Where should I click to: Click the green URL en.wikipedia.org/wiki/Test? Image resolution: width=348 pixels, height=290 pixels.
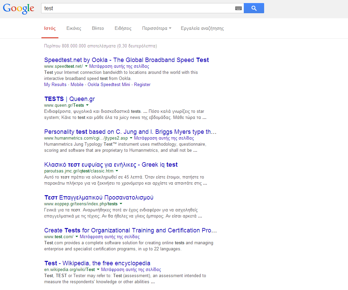tap(70, 270)
